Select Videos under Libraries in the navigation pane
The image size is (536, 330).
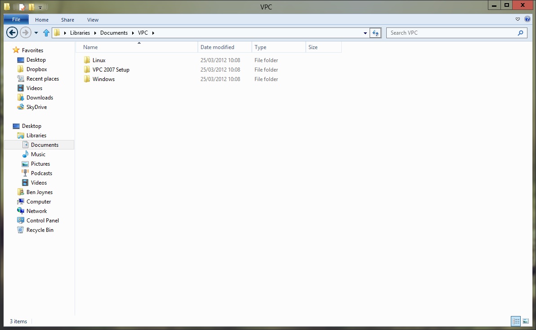39,182
